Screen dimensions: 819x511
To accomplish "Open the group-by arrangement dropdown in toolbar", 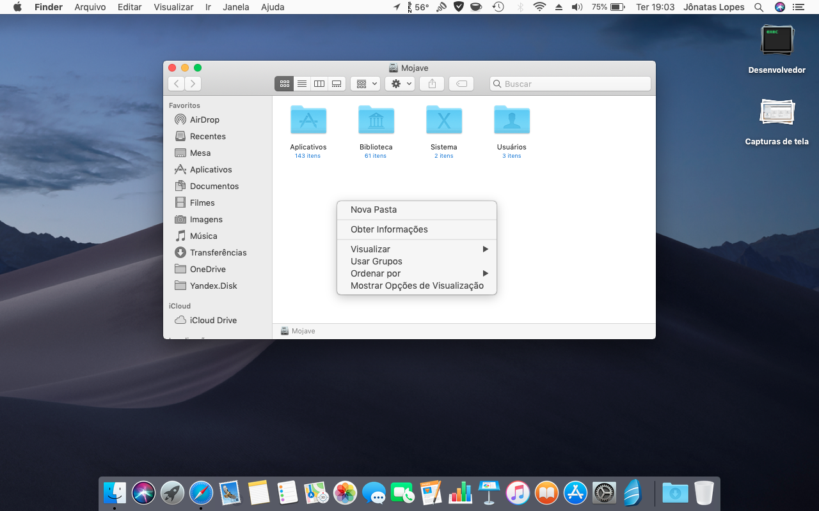I will (x=365, y=84).
